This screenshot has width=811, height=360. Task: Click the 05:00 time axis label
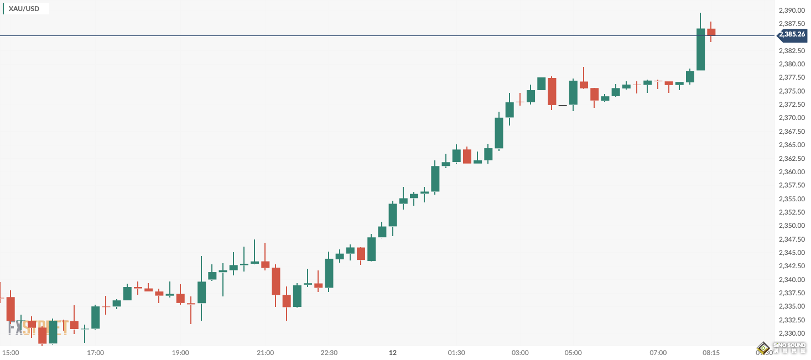click(573, 353)
